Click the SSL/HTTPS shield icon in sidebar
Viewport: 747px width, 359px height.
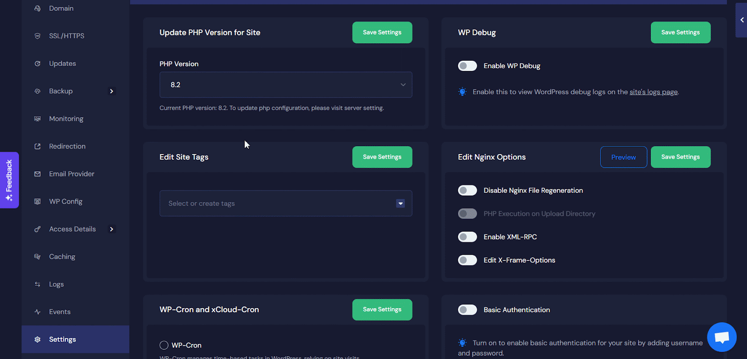click(x=37, y=36)
